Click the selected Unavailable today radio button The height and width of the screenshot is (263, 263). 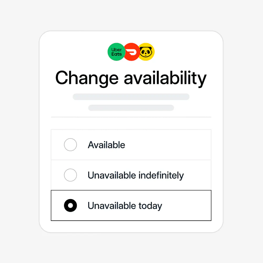70,206
